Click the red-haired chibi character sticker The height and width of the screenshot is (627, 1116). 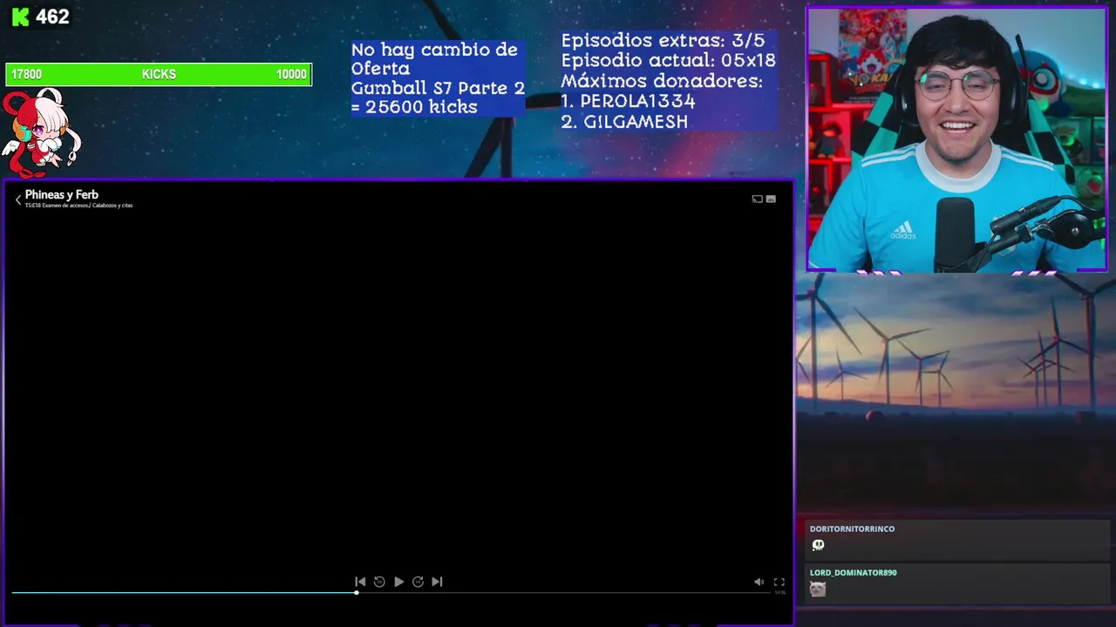click(x=41, y=131)
